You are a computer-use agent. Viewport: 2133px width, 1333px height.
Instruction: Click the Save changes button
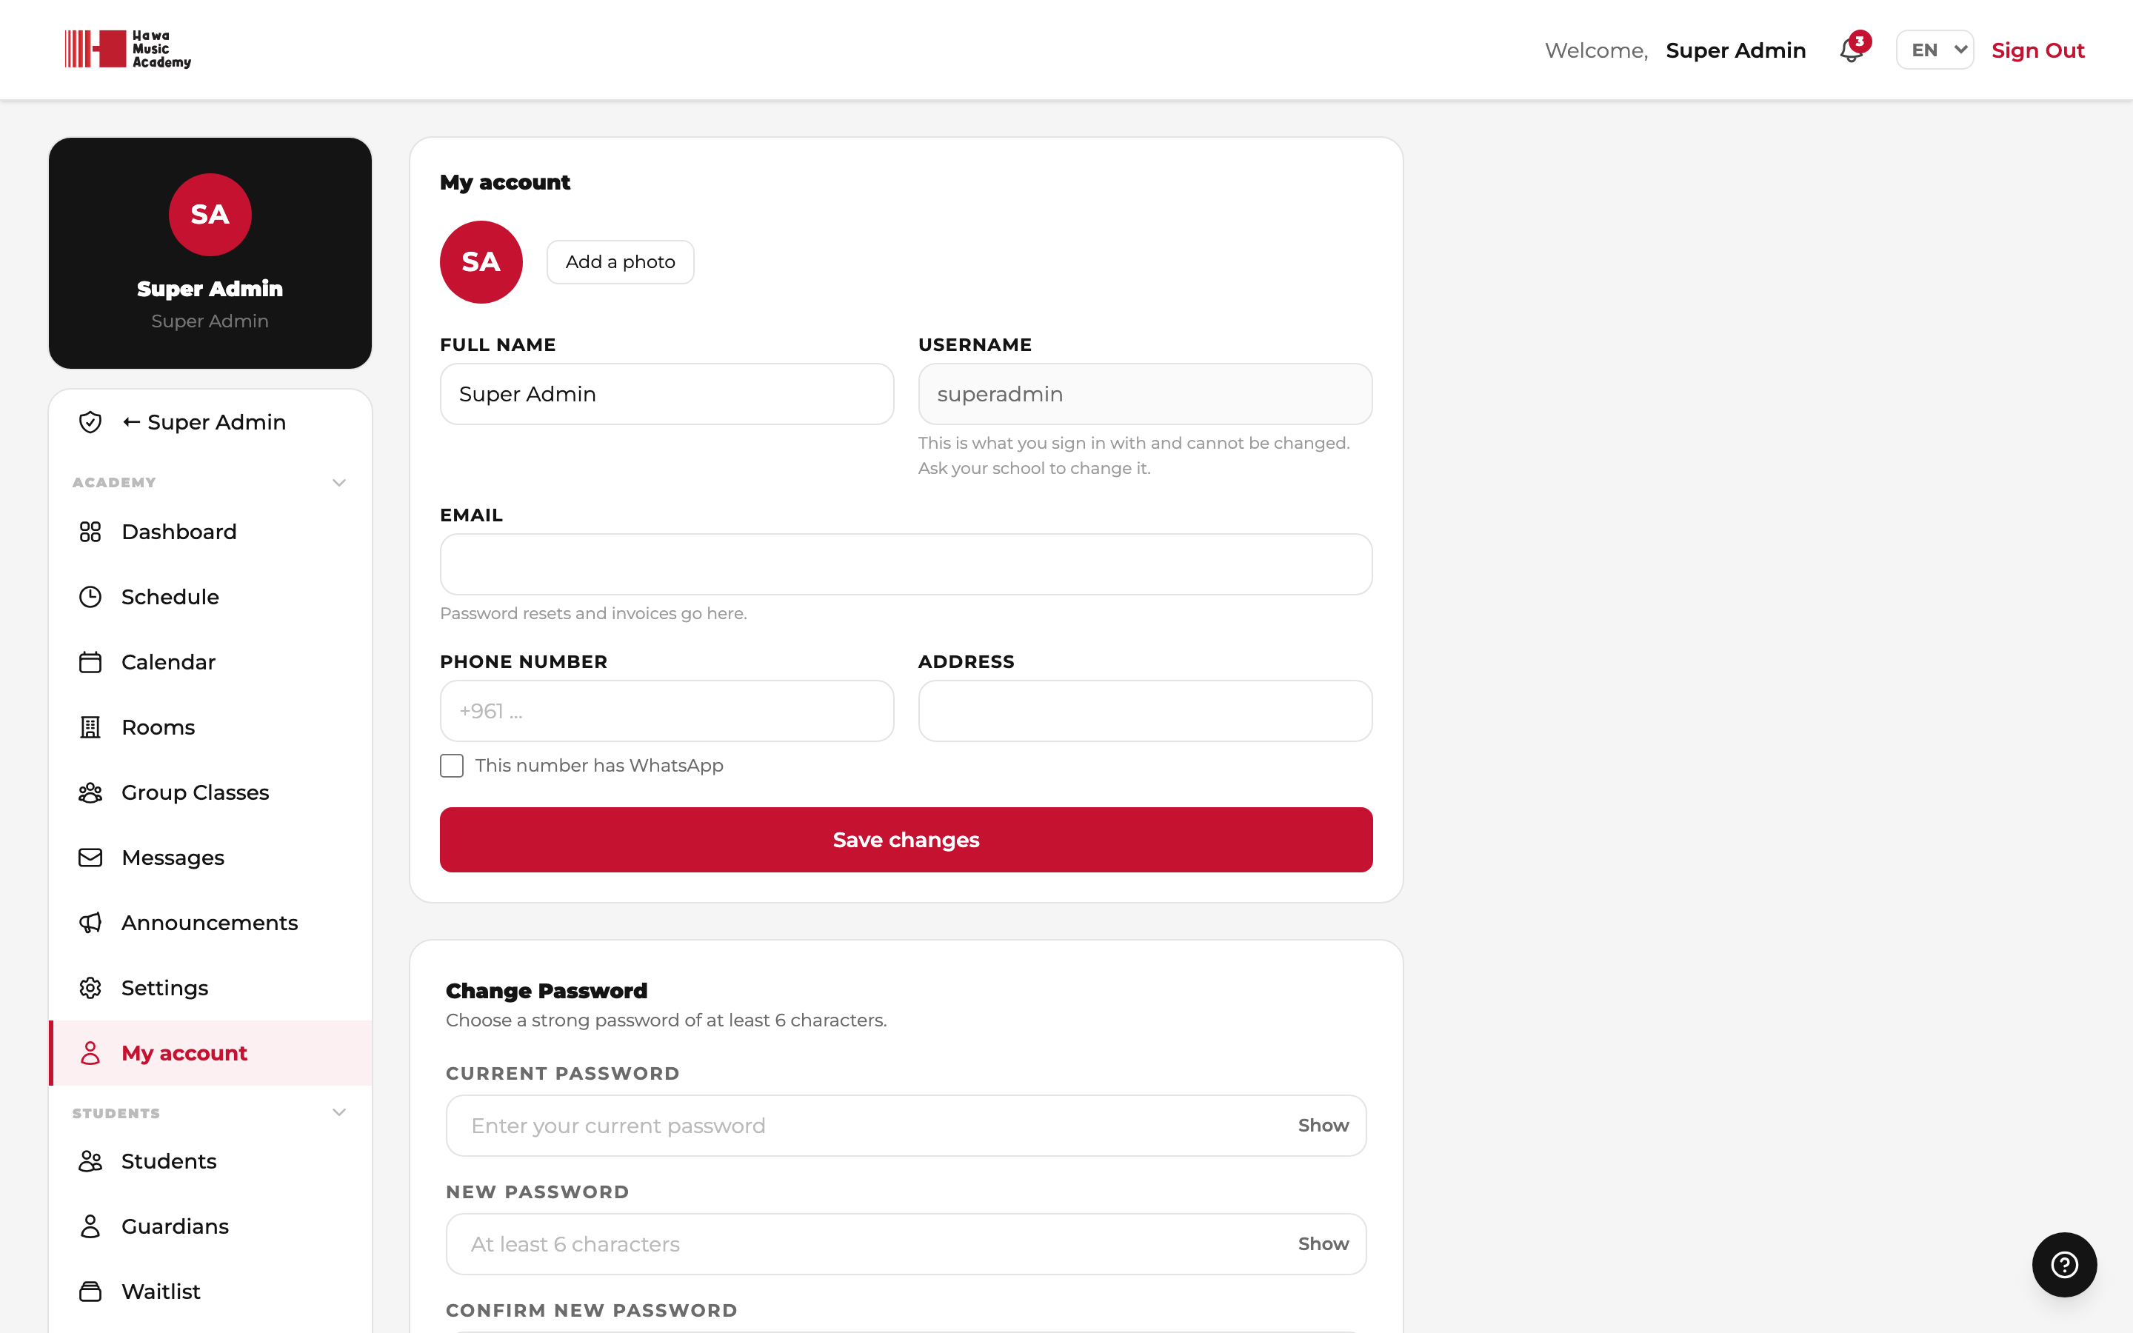point(906,841)
